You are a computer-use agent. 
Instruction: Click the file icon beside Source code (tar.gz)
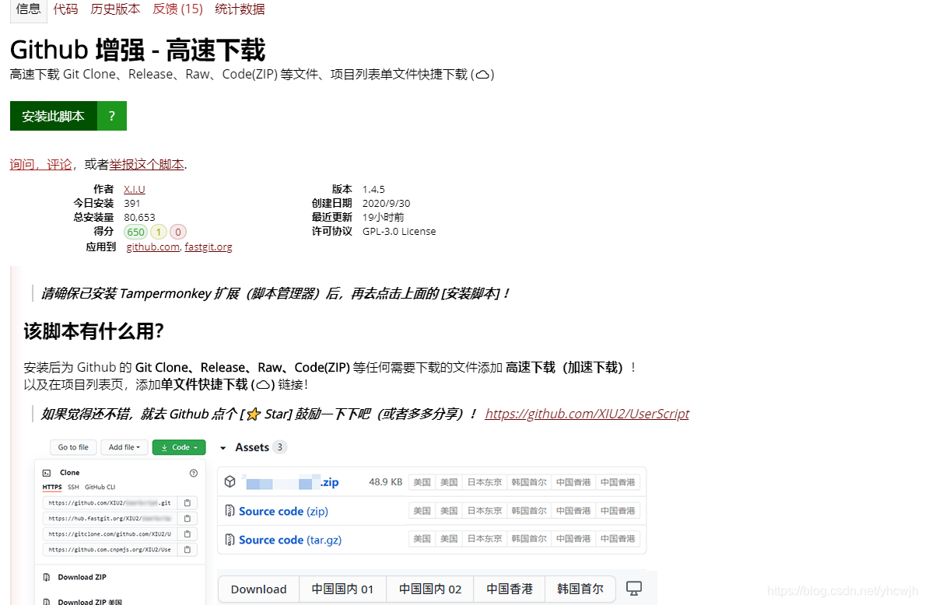(230, 539)
